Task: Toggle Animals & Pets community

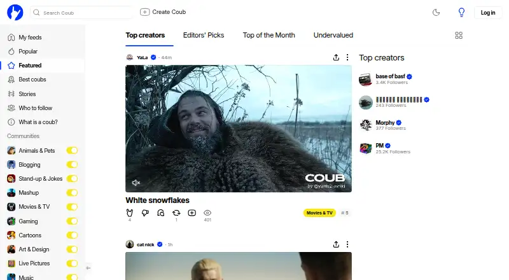Action: pyautogui.click(x=72, y=150)
